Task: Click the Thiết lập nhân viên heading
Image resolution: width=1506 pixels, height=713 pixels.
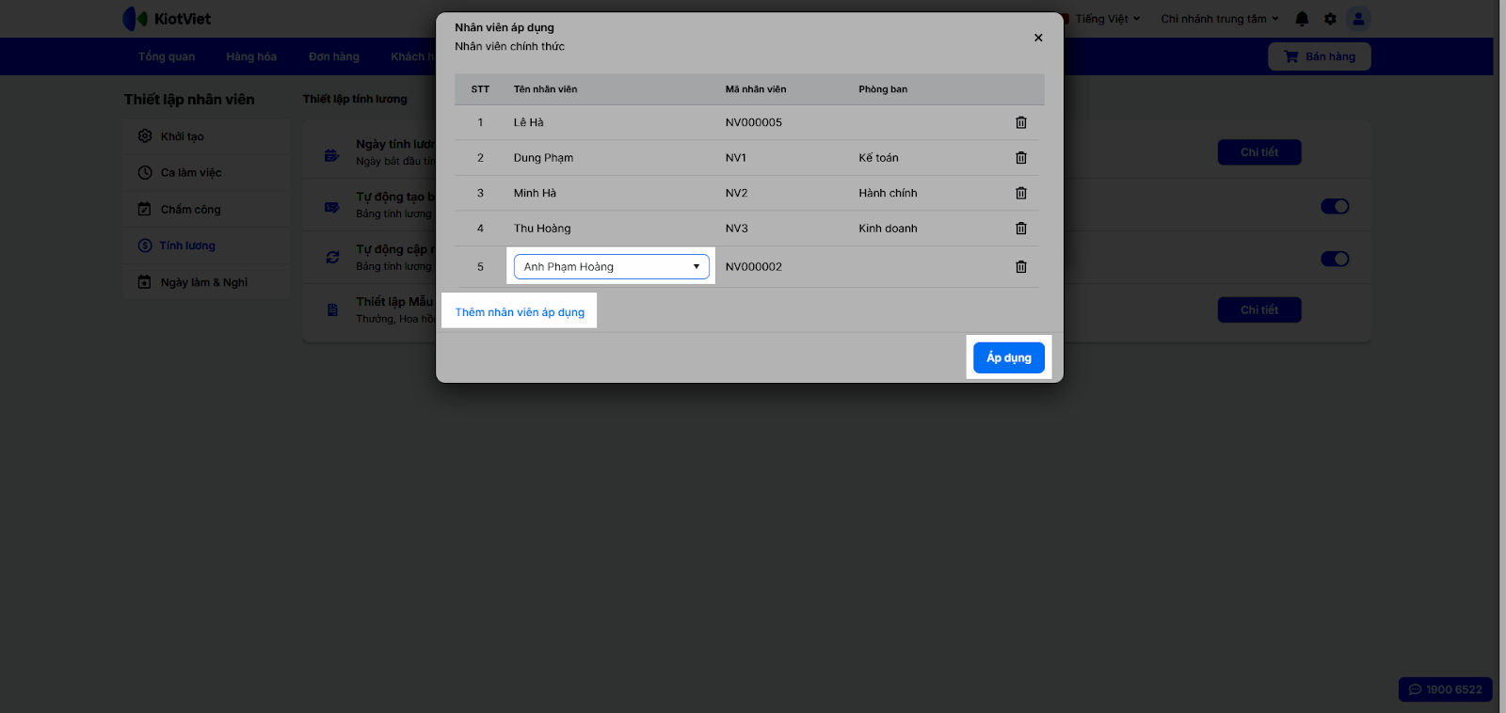Action: pyautogui.click(x=189, y=100)
